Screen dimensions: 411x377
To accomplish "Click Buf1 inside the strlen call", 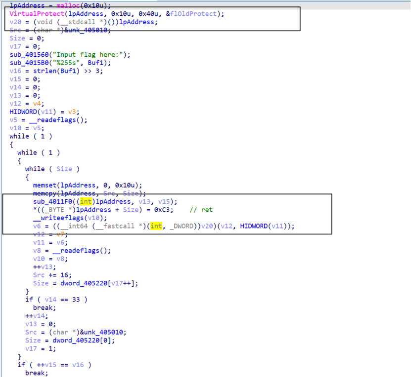I will 68,71.
